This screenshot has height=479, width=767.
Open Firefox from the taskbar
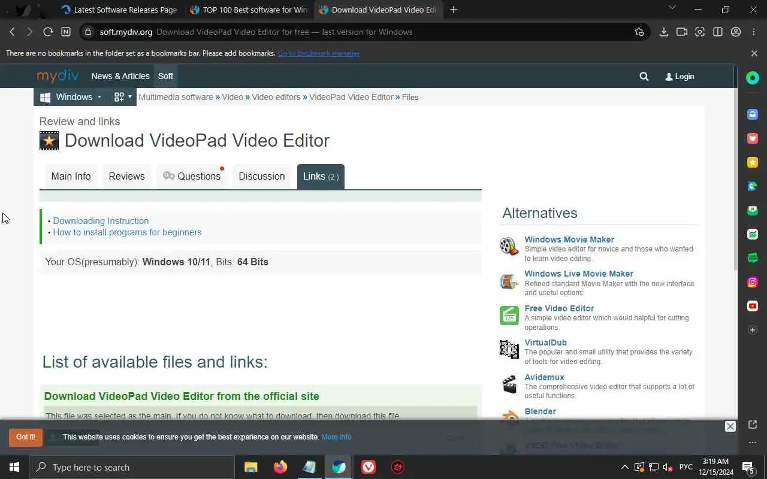click(280, 467)
